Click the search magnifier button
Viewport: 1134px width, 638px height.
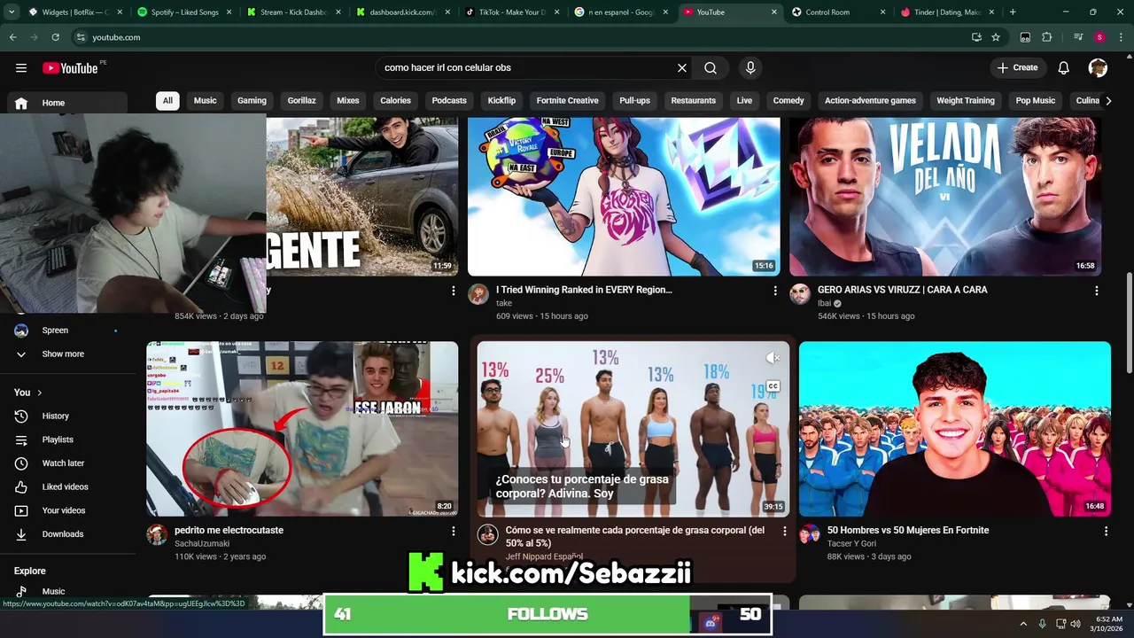click(x=711, y=67)
